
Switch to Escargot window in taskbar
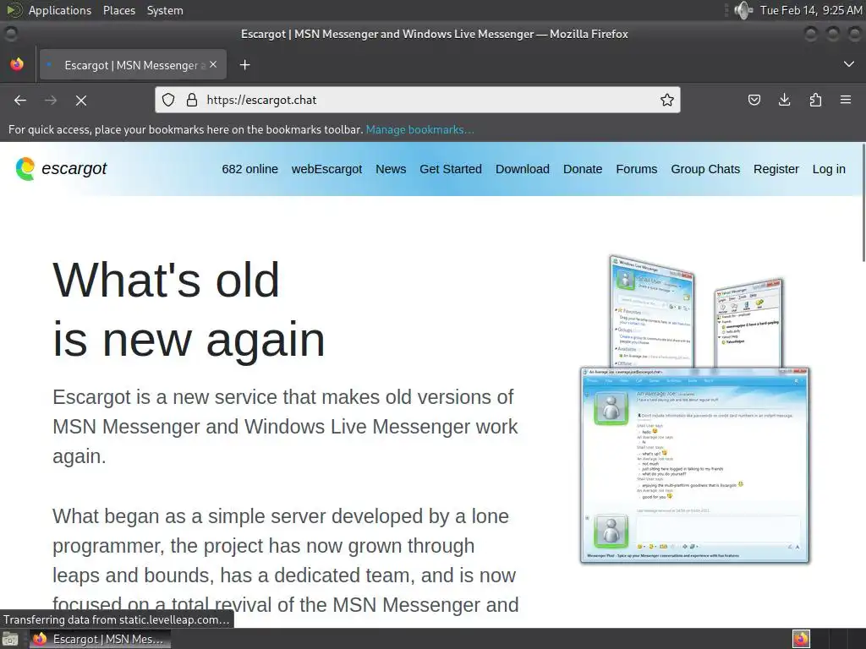click(100, 639)
